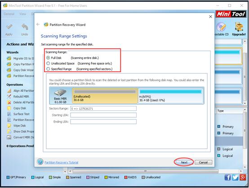
Task: Click the Apply checkmark toolbar icon
Action: tap(9, 27)
